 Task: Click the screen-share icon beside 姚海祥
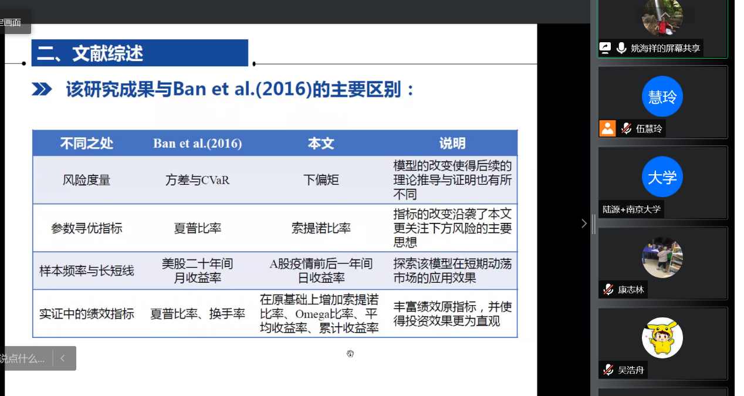pyautogui.click(x=605, y=48)
